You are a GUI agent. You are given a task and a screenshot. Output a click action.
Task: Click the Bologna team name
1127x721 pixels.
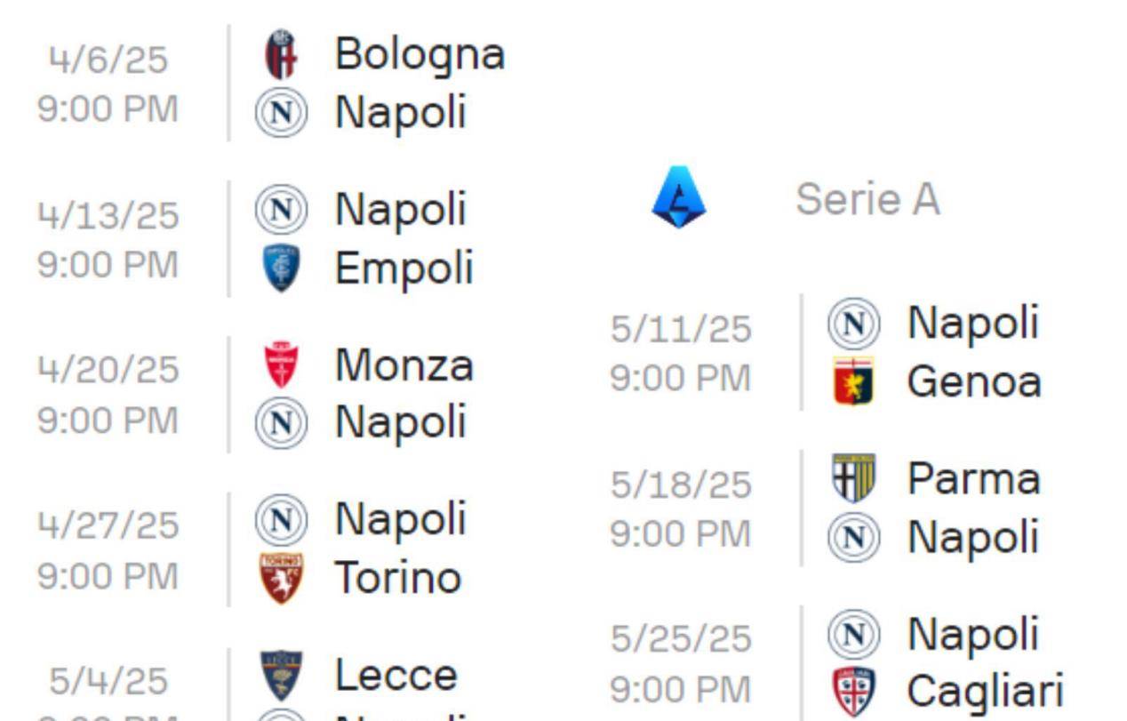tap(420, 54)
